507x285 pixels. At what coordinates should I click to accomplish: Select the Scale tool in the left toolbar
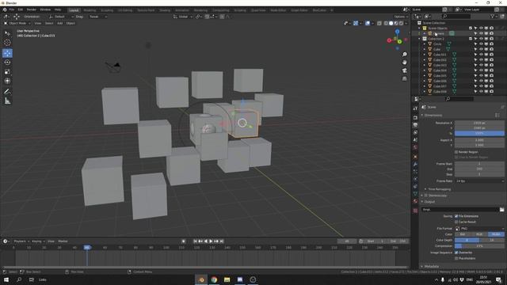click(7, 72)
